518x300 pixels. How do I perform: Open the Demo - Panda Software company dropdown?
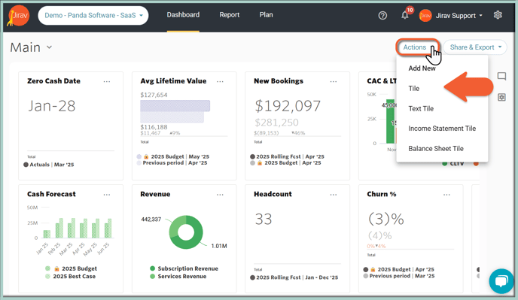point(93,16)
